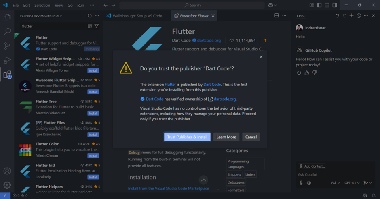This screenshot has width=380, height=199.
Task: Open Extensions view in activity bar
Action: (x=7, y=75)
